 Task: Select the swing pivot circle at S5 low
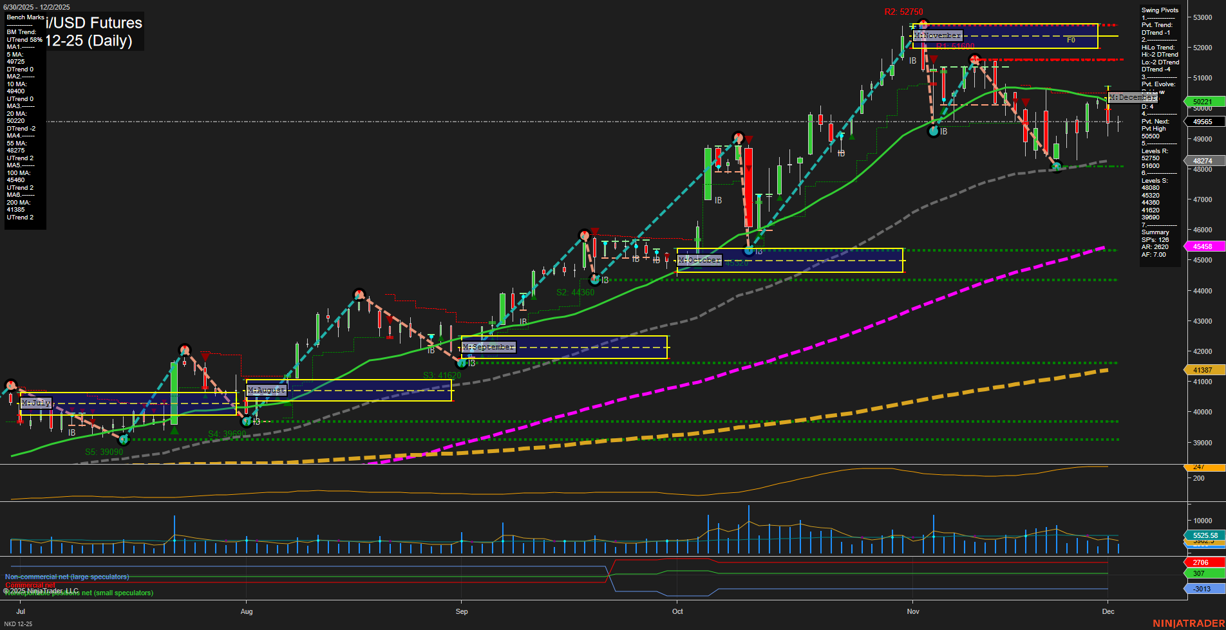(x=124, y=439)
